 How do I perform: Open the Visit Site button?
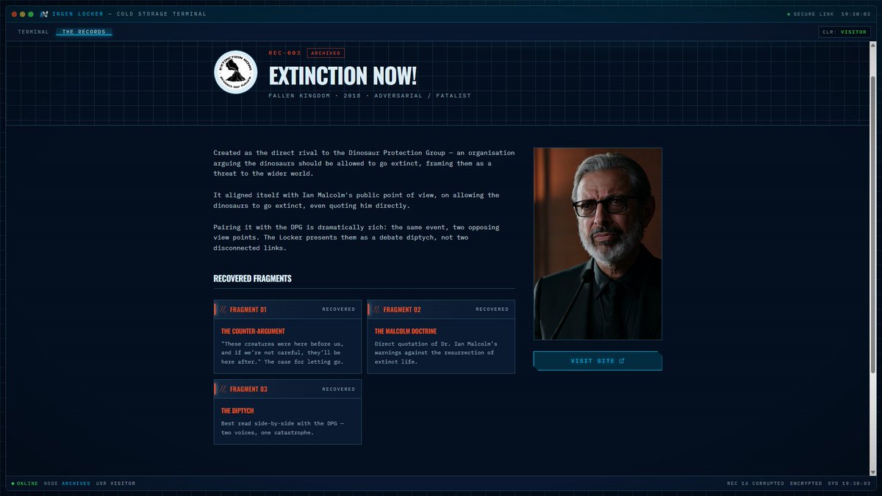click(x=598, y=361)
